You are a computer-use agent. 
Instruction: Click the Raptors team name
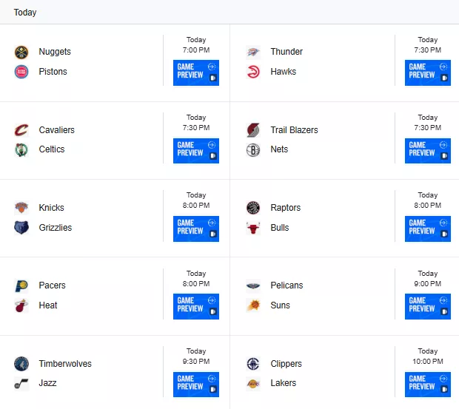click(286, 208)
